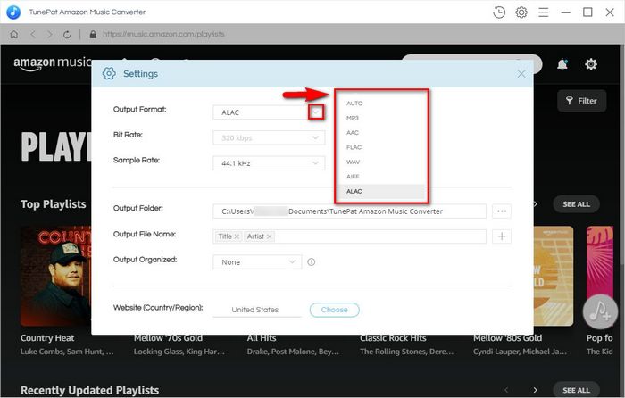Close the Settings dialog
The height and width of the screenshot is (398, 625).
(x=521, y=74)
